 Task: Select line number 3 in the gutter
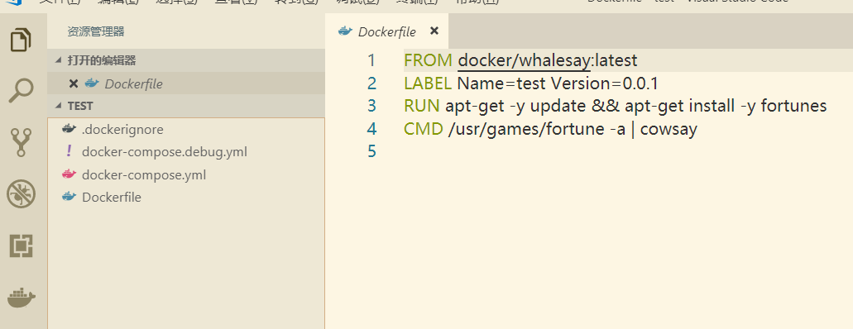pos(371,106)
